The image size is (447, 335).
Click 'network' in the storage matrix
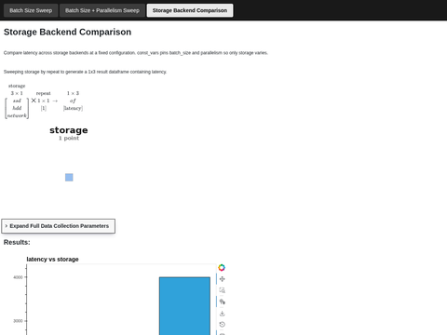click(17, 115)
